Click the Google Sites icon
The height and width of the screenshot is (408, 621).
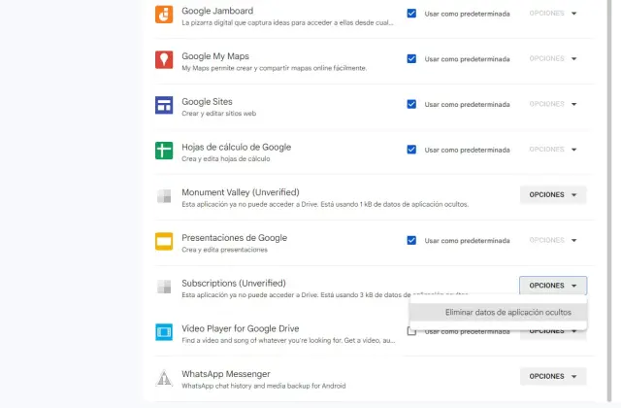(x=164, y=105)
